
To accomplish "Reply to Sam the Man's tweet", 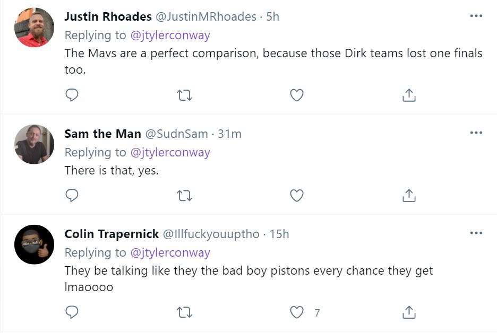I will (72, 196).
